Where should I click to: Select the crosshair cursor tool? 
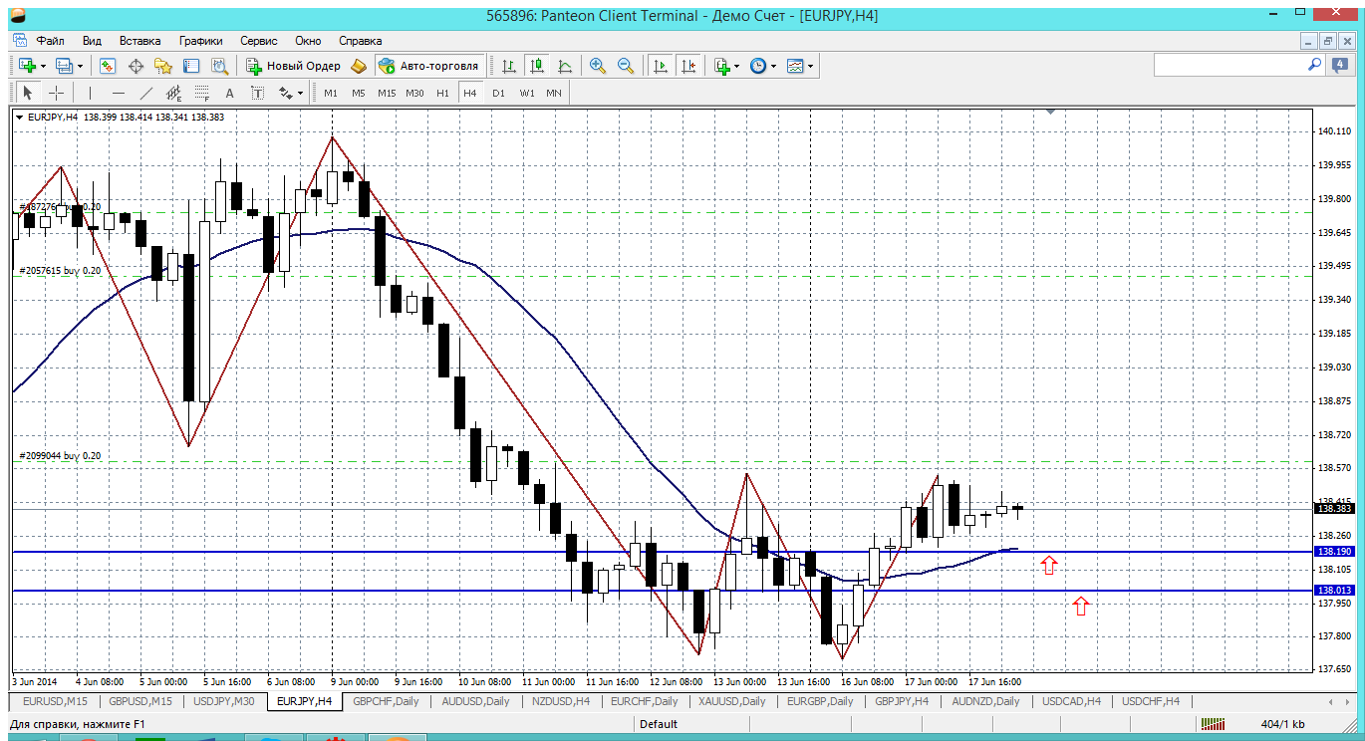(x=57, y=93)
